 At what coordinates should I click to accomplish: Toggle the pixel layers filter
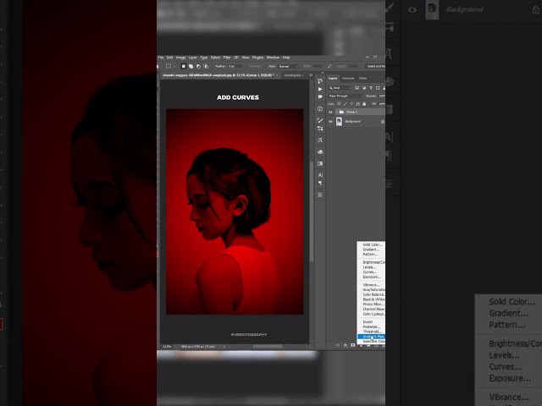(x=357, y=88)
